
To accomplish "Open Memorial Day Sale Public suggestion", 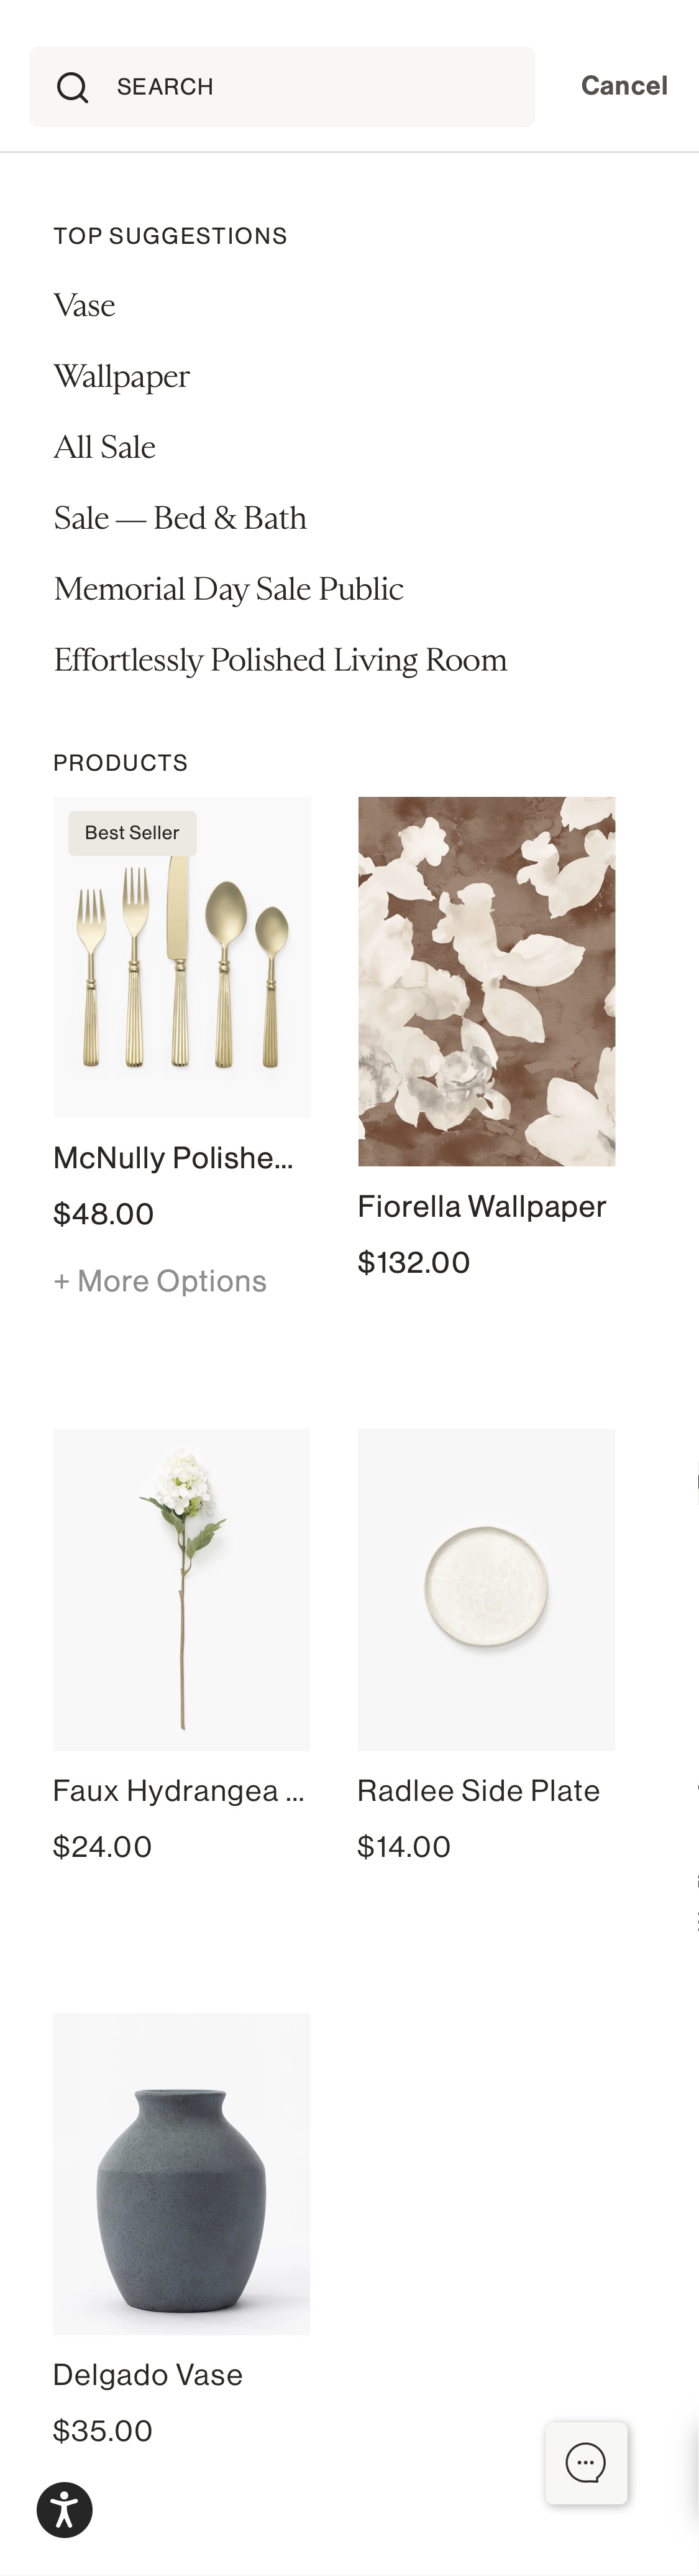I will (x=229, y=590).
